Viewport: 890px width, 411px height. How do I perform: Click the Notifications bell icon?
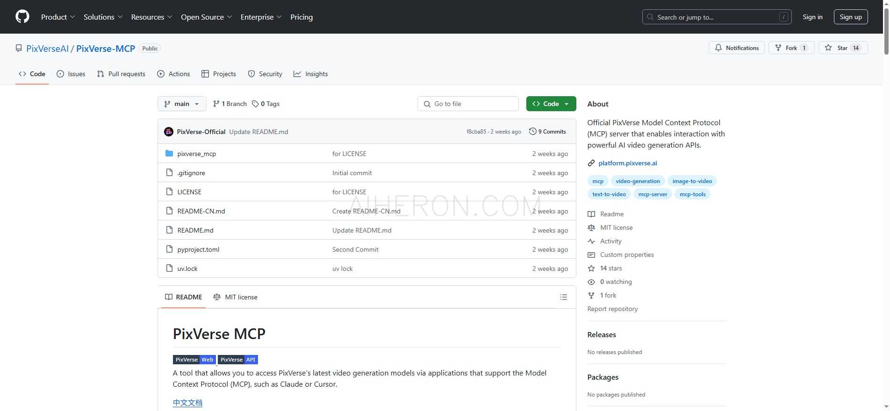coord(718,48)
